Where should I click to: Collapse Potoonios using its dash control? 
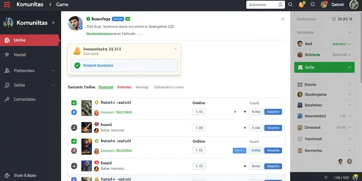pyautogui.click(x=53, y=71)
